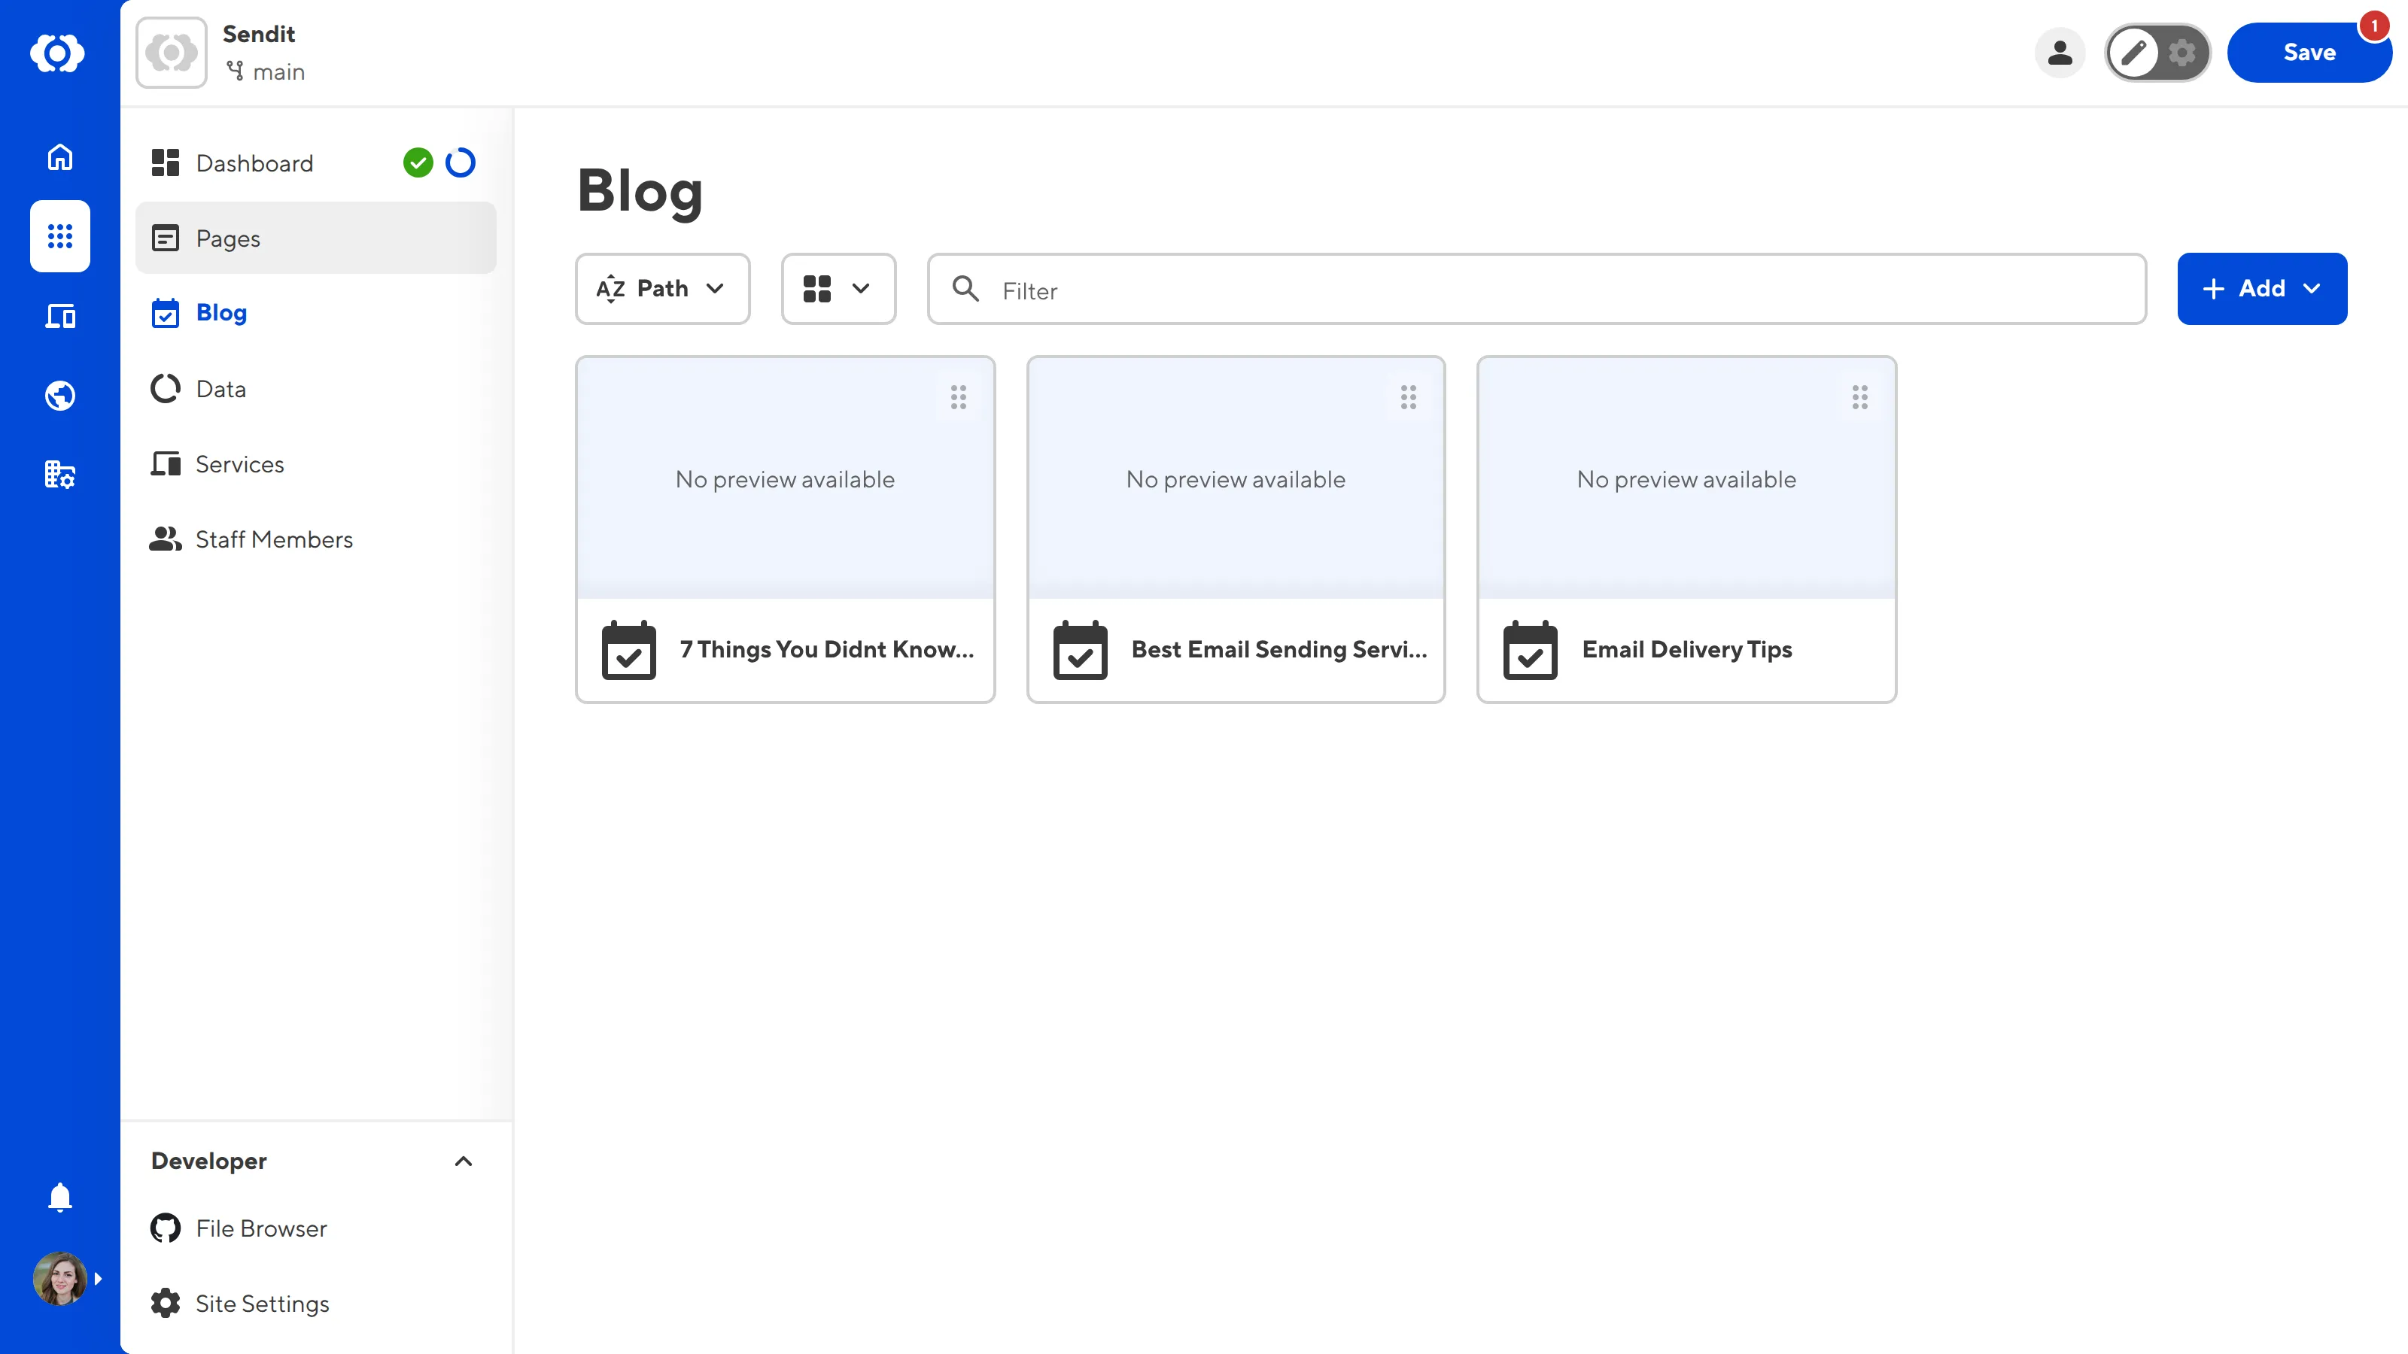This screenshot has width=2408, height=1354.
Task: Open notifications via the bell icon
Action: pyautogui.click(x=59, y=1197)
